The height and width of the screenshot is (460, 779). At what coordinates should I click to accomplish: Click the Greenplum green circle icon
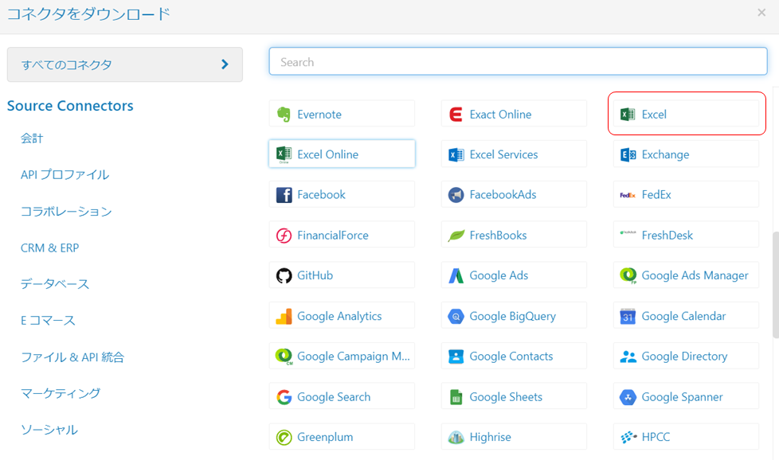pyautogui.click(x=284, y=437)
